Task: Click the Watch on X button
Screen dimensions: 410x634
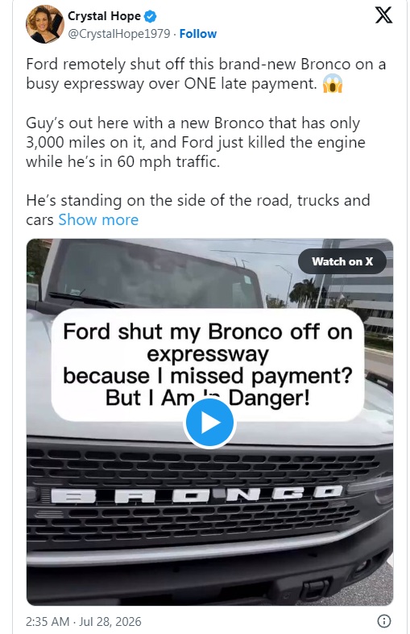Action: (342, 261)
